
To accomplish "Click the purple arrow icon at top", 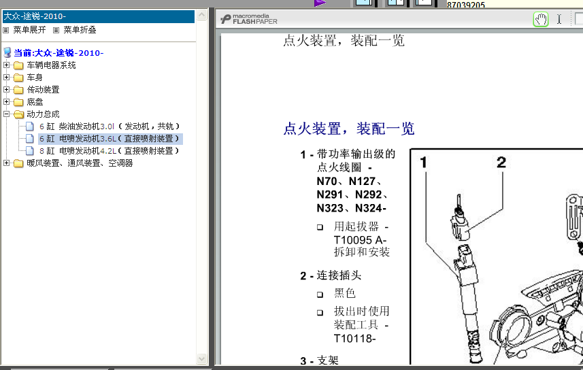I will pyautogui.click(x=320, y=3).
